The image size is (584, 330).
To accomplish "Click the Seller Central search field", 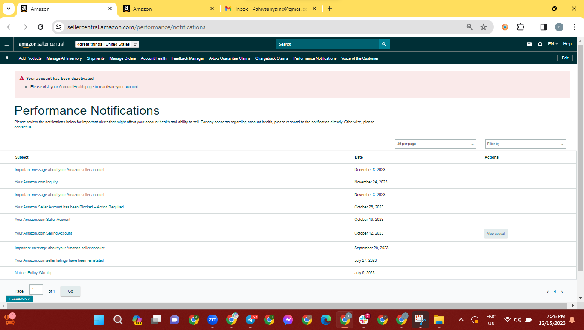I will [327, 44].
